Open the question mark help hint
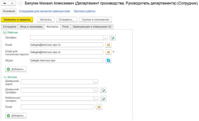Image resolution: width=199 pixels, height=121 pixels. coord(113,52)
